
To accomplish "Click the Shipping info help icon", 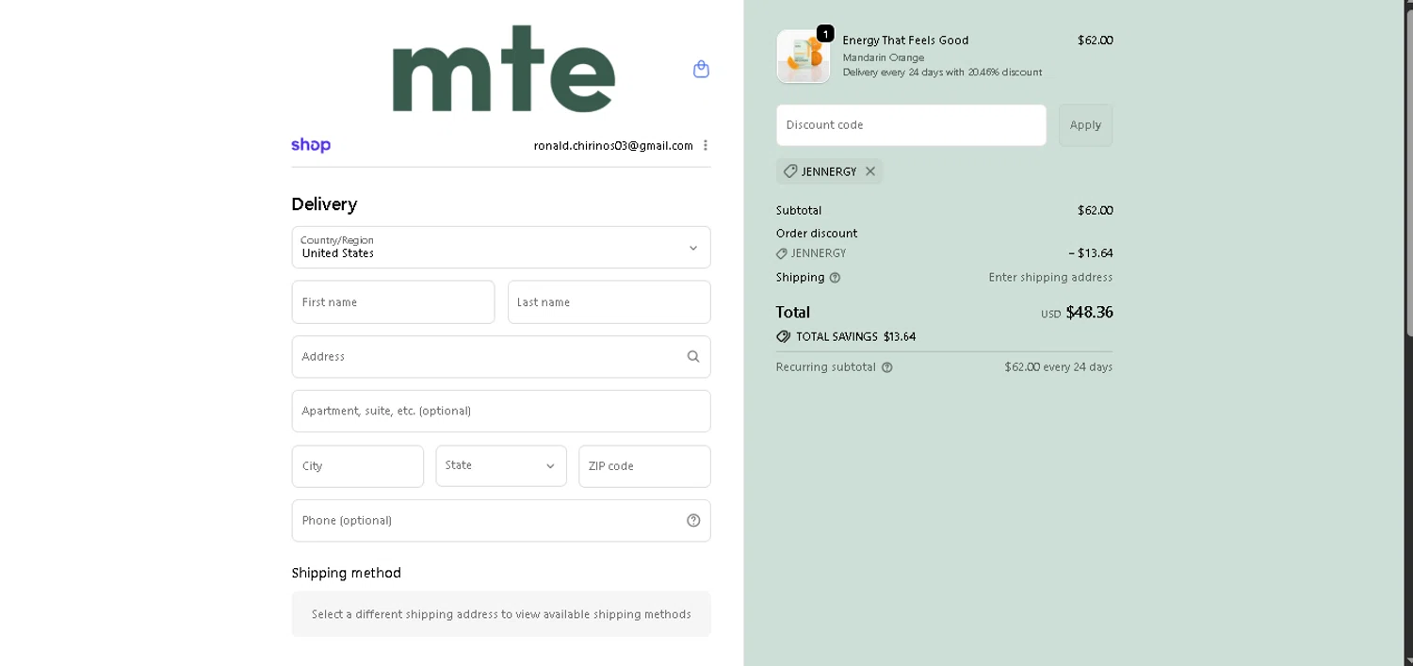I will (835, 278).
